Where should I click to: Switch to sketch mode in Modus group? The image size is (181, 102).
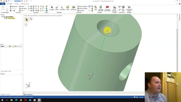pyautogui.click(x=46, y=7)
